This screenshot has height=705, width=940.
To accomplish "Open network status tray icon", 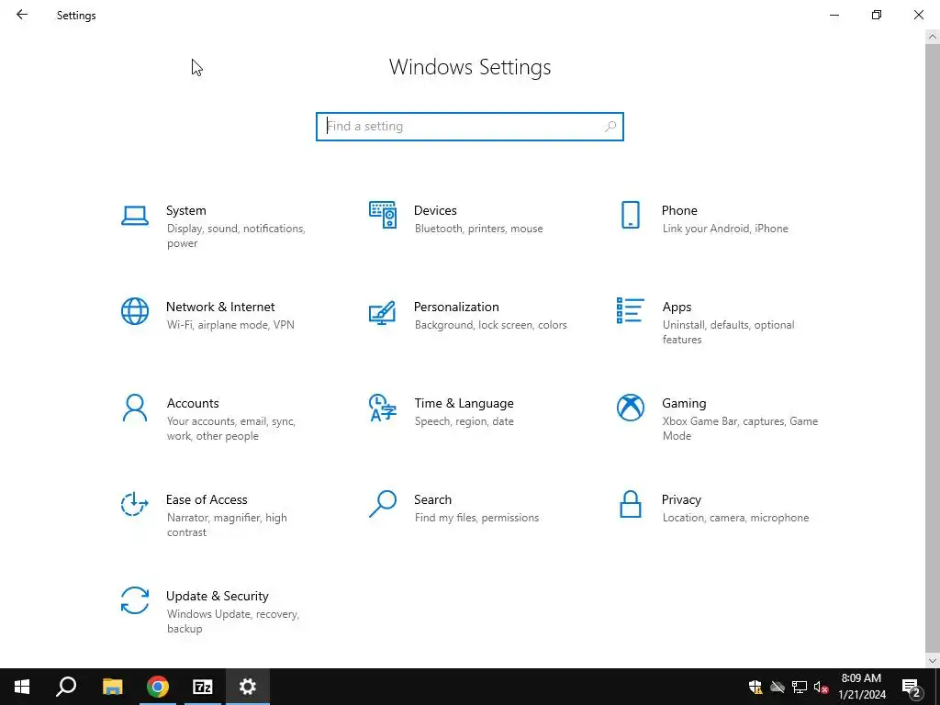I will tap(800, 687).
